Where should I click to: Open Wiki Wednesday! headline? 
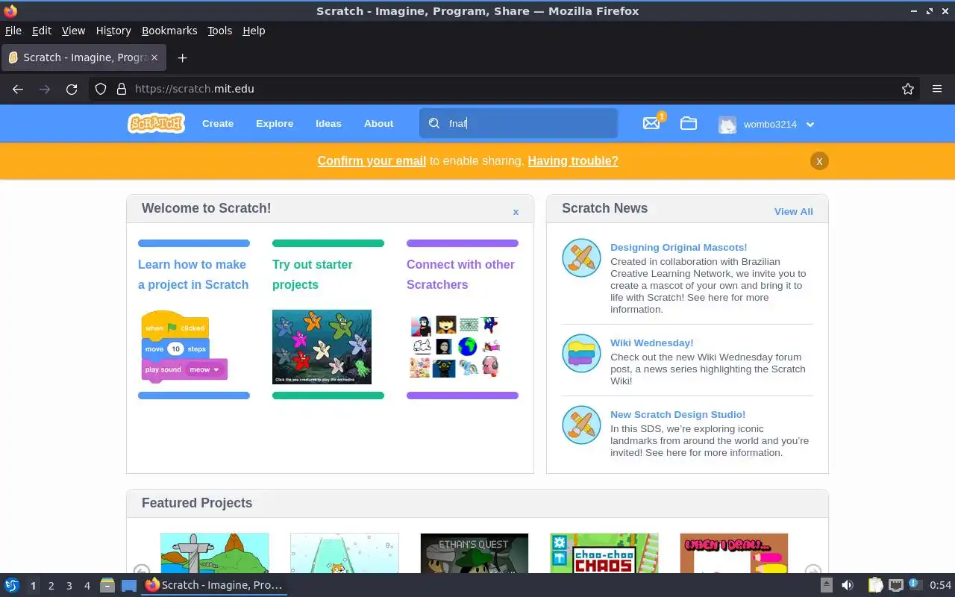coord(652,343)
